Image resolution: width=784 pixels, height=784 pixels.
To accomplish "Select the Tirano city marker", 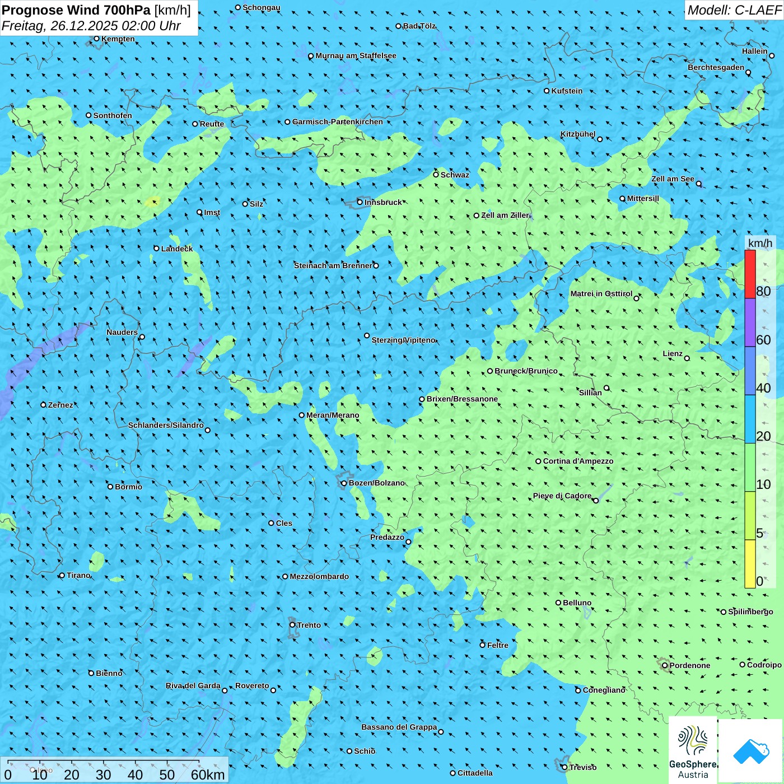I will [x=62, y=575].
